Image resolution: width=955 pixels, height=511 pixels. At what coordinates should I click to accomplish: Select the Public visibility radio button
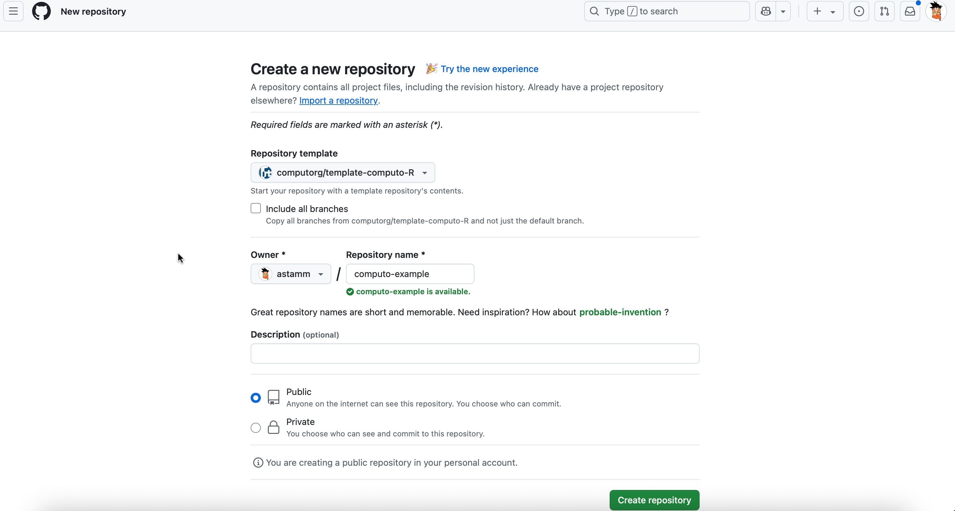[x=255, y=398]
